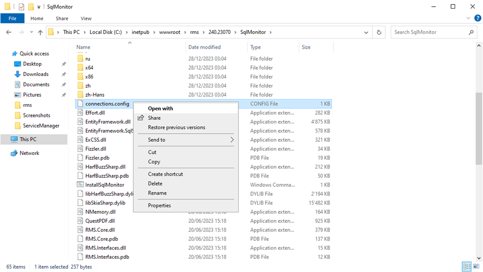
Task: Select the QuestPDF.dll file
Action: (100, 221)
